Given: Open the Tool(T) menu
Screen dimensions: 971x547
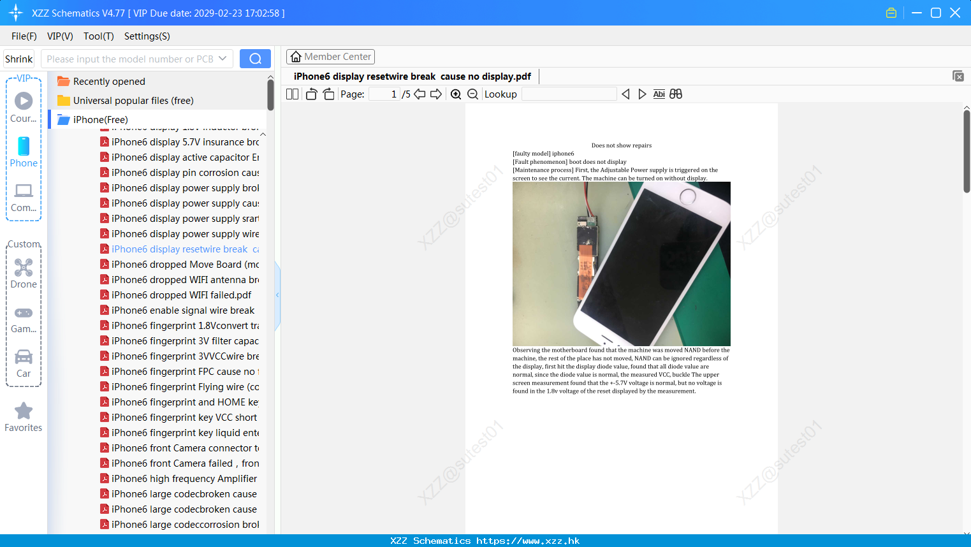Looking at the screenshot, I should 99,36.
